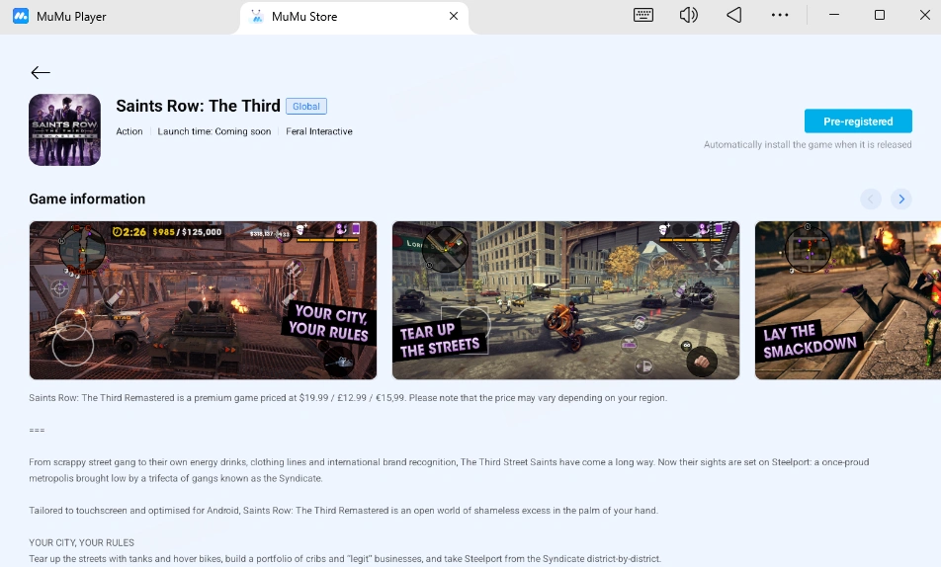Click the MuMu Player logo icon
The width and height of the screenshot is (941, 567).
pyautogui.click(x=21, y=16)
